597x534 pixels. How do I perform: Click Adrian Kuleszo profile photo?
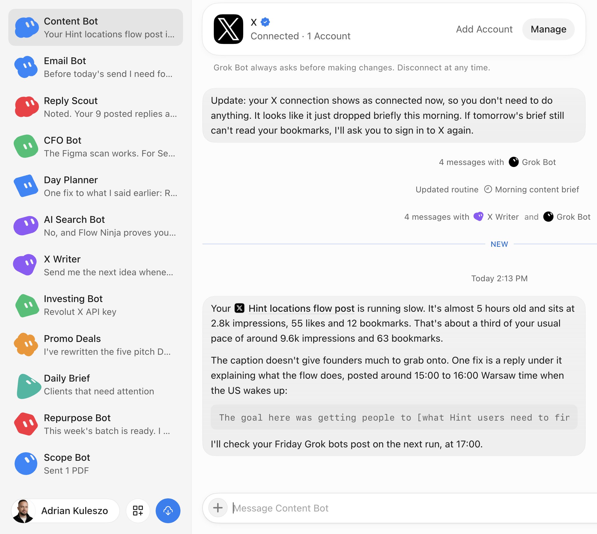[23, 511]
